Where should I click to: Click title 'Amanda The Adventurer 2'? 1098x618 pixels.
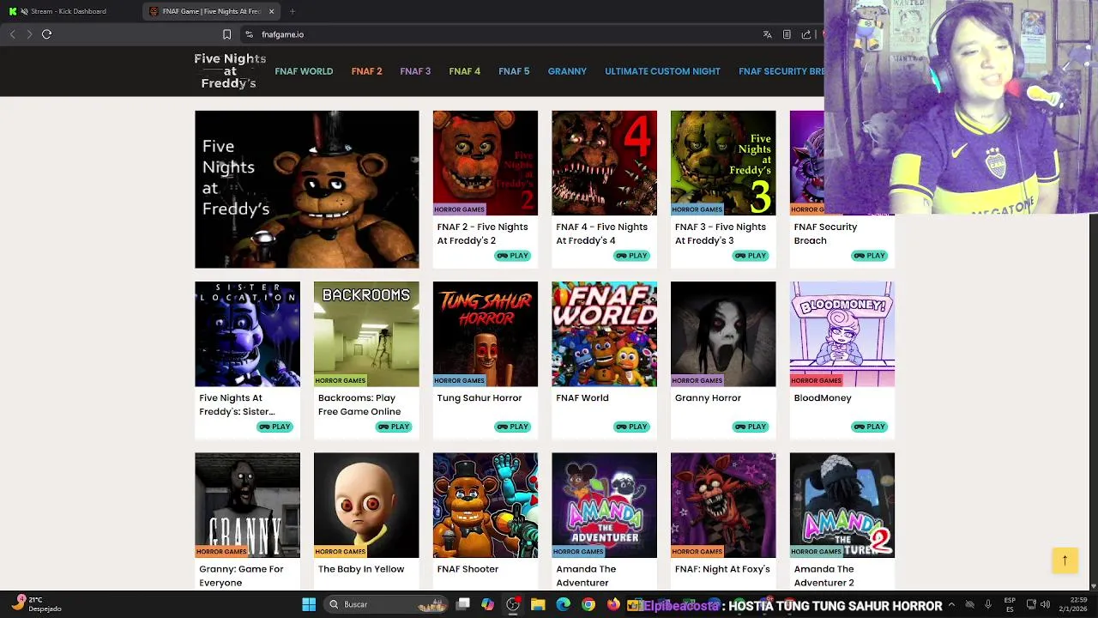click(824, 576)
